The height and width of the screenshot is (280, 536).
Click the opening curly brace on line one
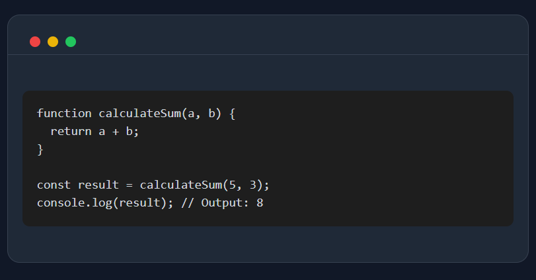[232, 113]
